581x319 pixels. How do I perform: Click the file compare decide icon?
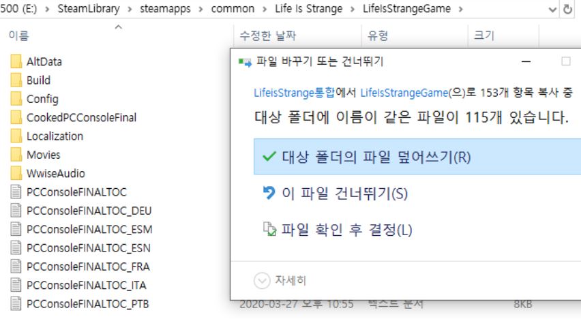click(270, 229)
